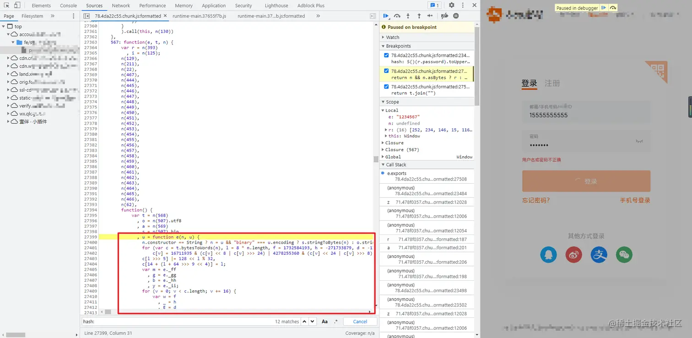Click the hash: search input field
This screenshot has width=692, height=338.
(178, 322)
